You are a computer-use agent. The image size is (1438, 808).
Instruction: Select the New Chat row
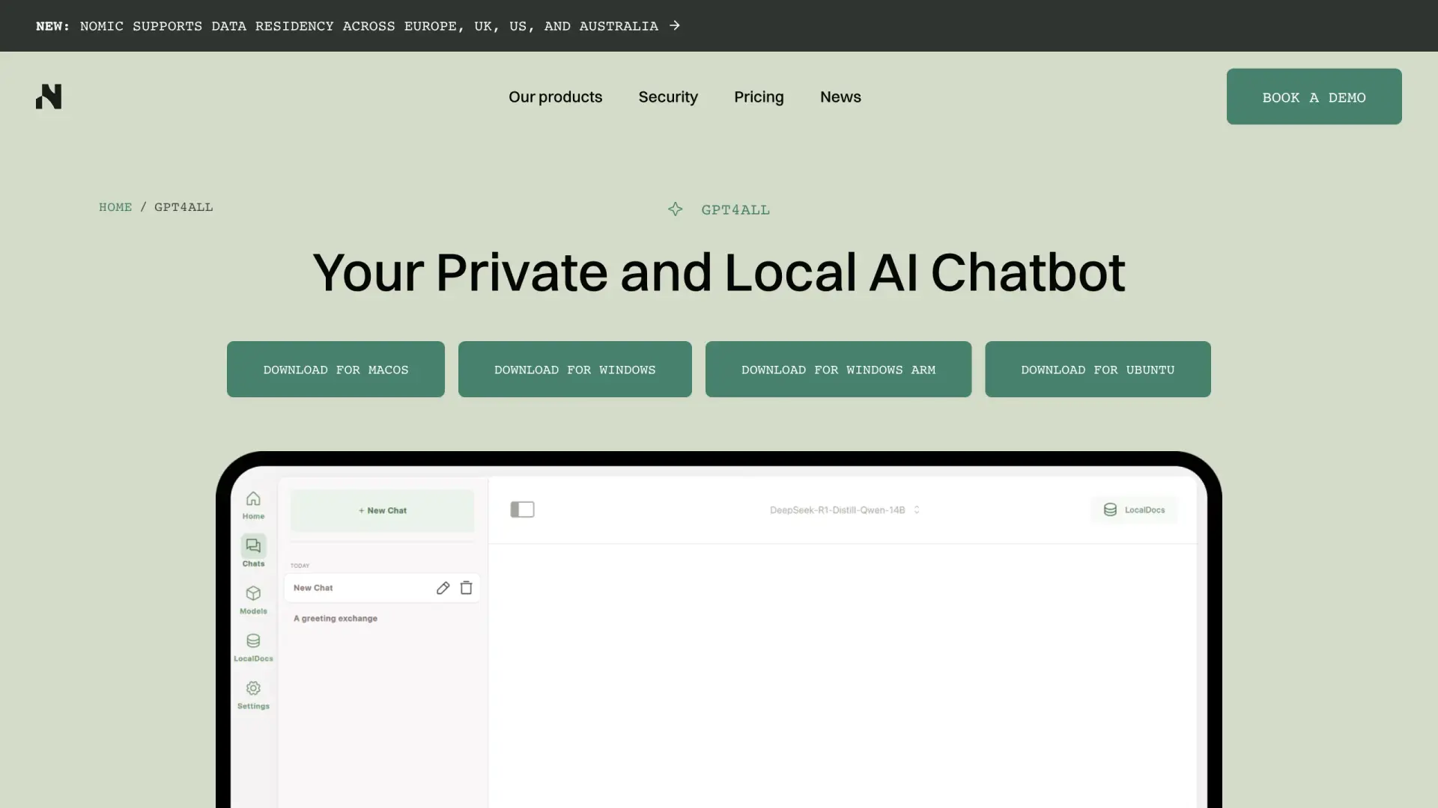click(x=382, y=588)
